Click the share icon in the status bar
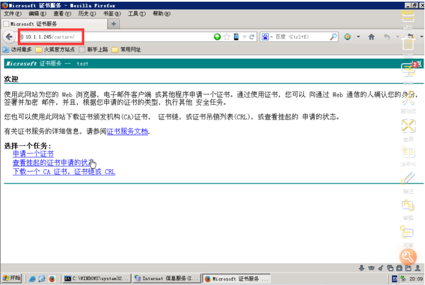Image resolution: width=425 pixels, height=285 pixels. click(408, 268)
